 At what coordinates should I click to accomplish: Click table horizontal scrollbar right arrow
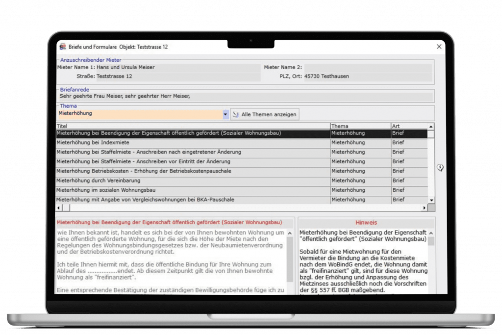coord(424,208)
